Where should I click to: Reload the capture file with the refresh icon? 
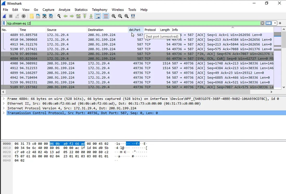point(51,16)
